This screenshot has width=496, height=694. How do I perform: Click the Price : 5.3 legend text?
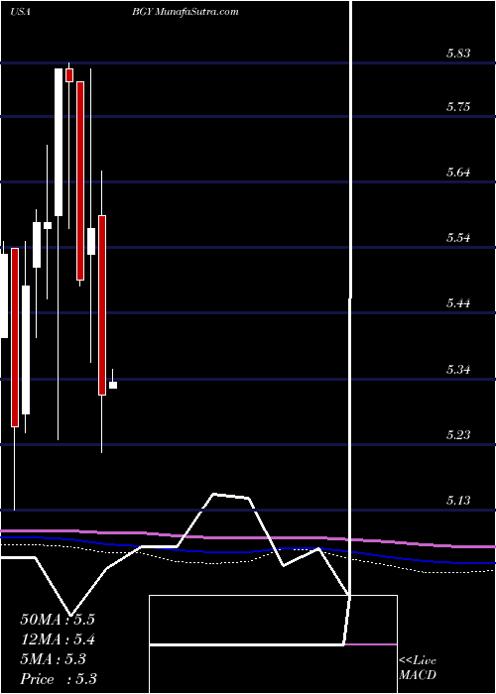tap(59, 679)
